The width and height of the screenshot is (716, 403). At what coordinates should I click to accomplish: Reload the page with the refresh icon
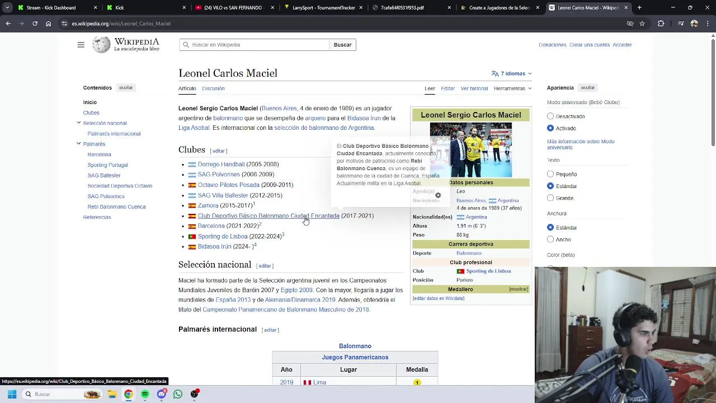coord(35,24)
